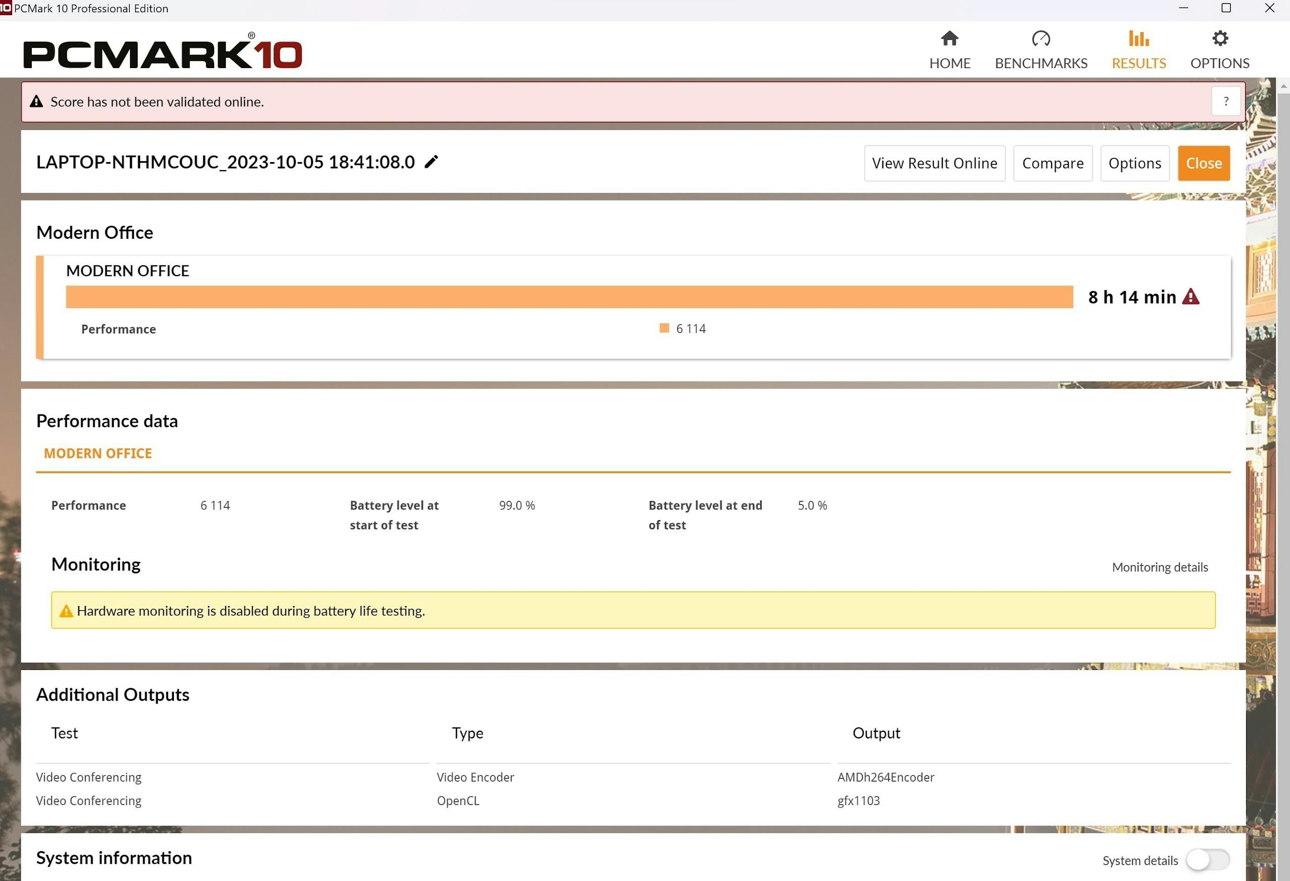
Task: Click the orange Close button
Action: [1203, 163]
